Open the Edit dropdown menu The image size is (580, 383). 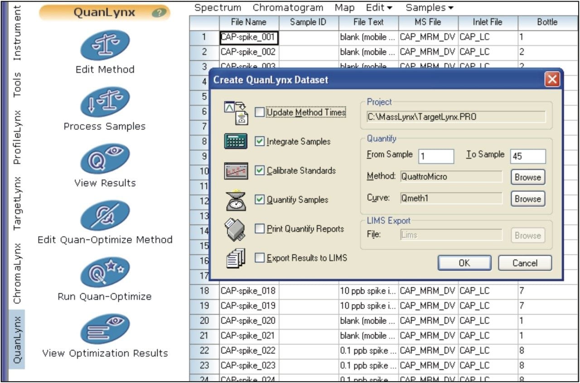point(379,8)
